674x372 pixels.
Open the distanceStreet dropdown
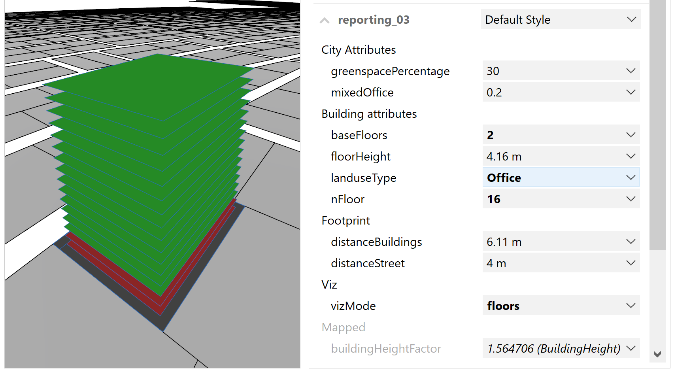[630, 262]
